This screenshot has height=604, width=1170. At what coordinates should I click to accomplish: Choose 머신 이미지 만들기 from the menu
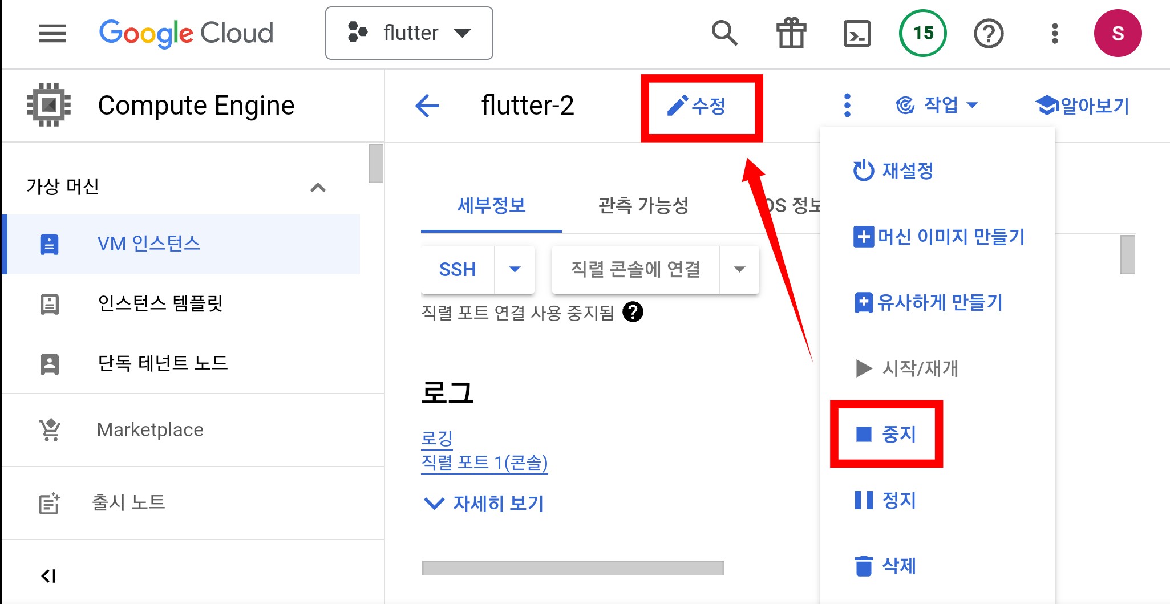938,237
